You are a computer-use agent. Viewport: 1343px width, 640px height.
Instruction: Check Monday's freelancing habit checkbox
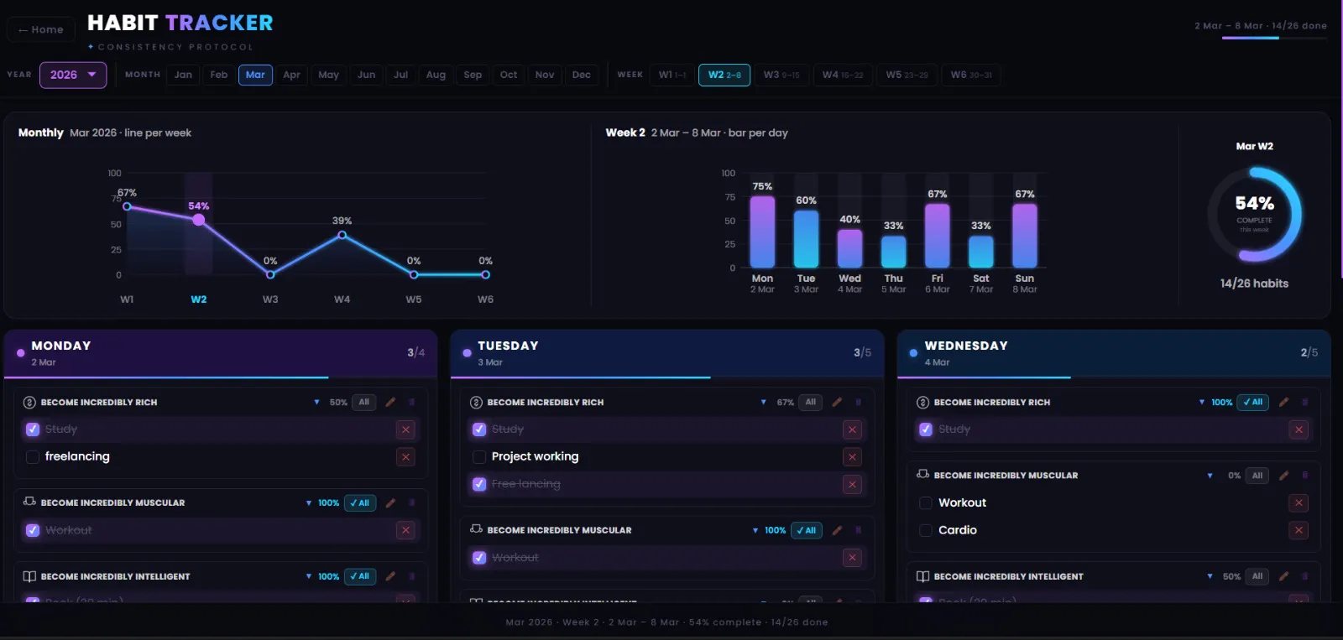point(33,457)
